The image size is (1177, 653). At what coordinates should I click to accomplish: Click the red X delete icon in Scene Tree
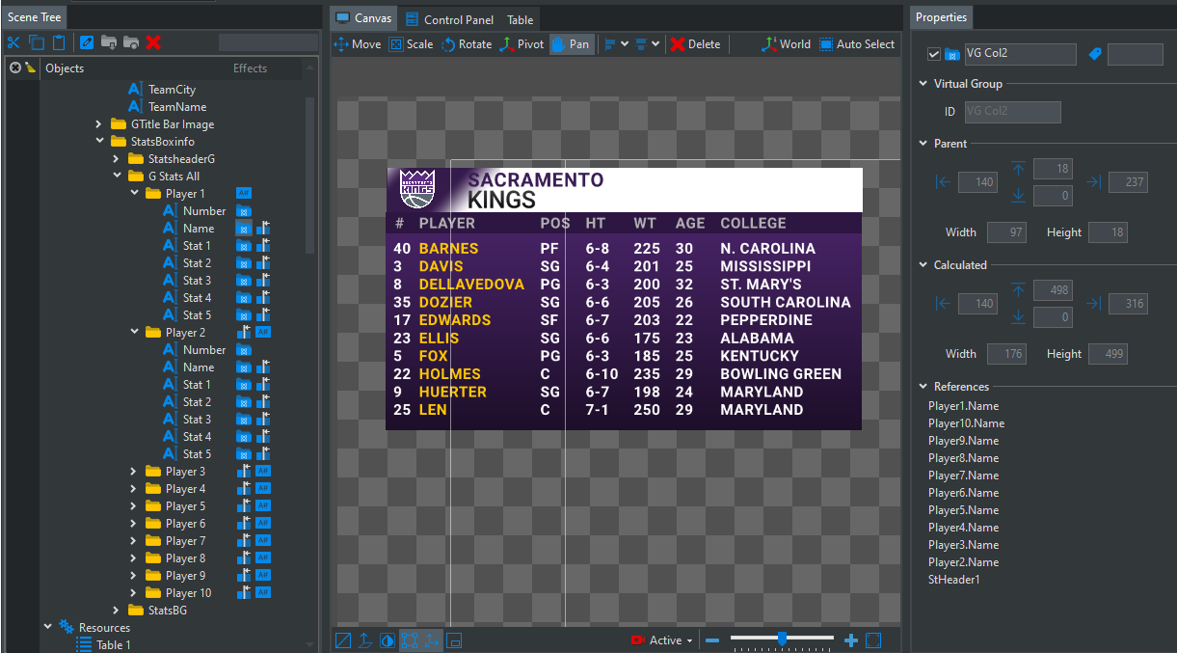pyautogui.click(x=153, y=42)
